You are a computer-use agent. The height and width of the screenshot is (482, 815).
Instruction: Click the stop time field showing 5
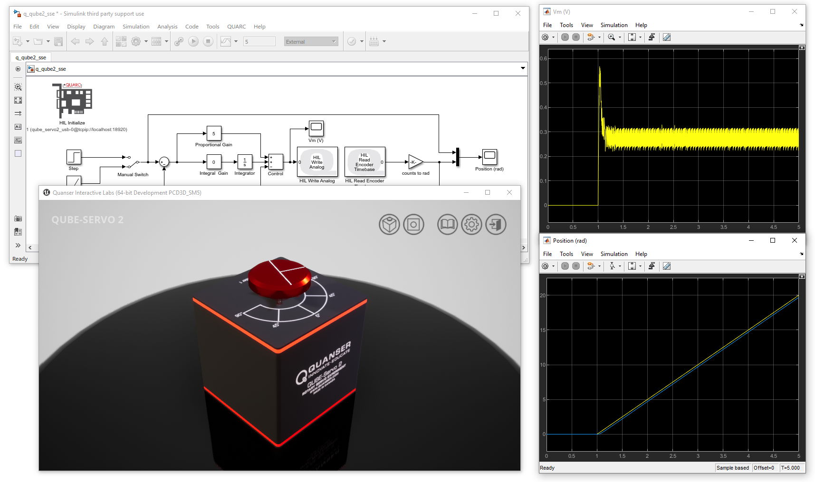[259, 41]
